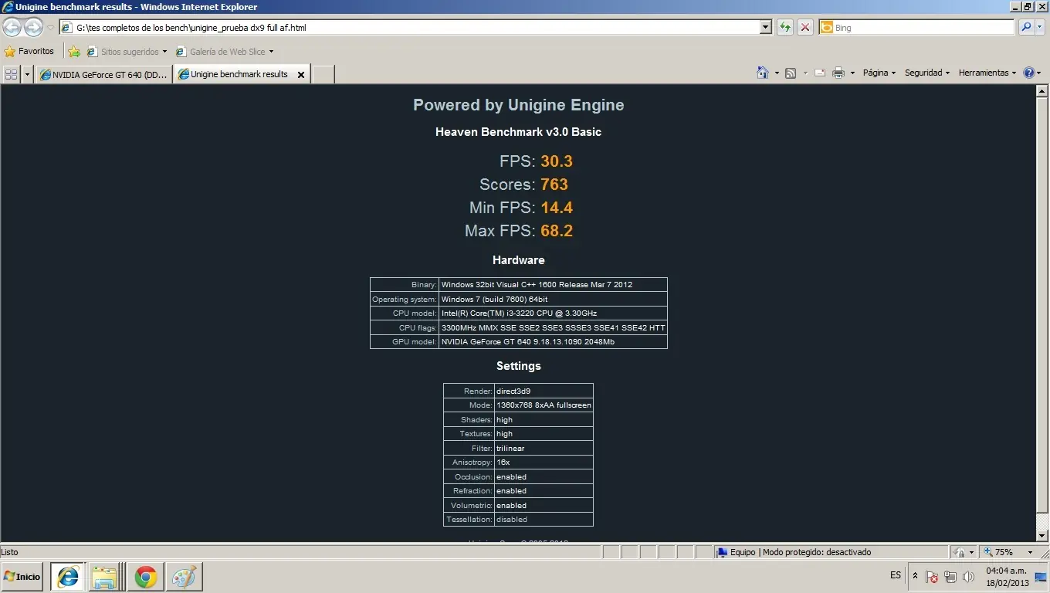The height and width of the screenshot is (593, 1050).
Task: Click the RSS feeds icon
Action: click(791, 73)
